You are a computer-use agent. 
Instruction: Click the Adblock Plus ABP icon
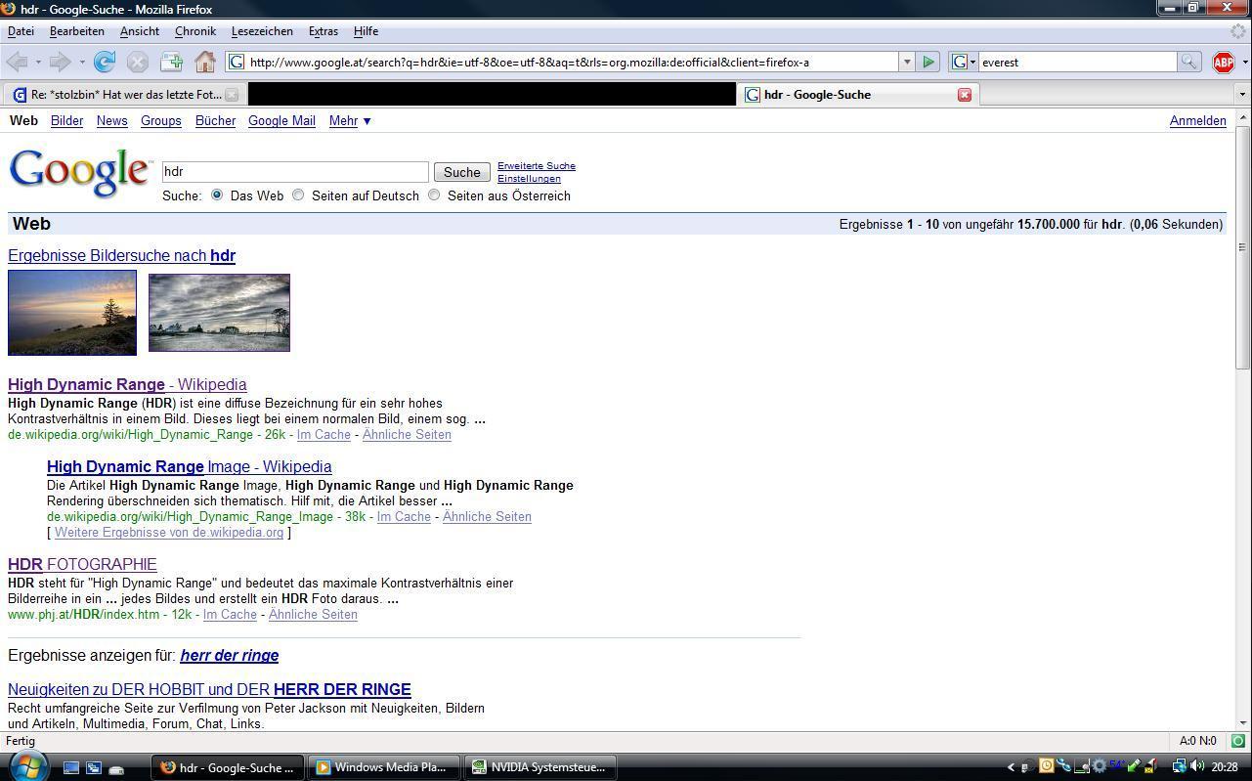point(1223,63)
